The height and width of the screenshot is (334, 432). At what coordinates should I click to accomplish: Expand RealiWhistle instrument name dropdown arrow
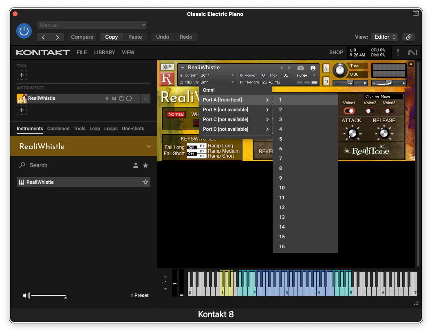183,68
